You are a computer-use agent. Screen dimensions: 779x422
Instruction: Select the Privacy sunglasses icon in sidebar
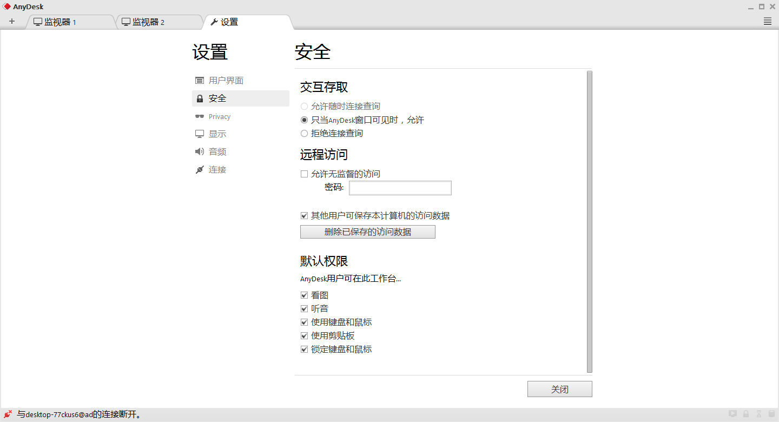tap(200, 116)
